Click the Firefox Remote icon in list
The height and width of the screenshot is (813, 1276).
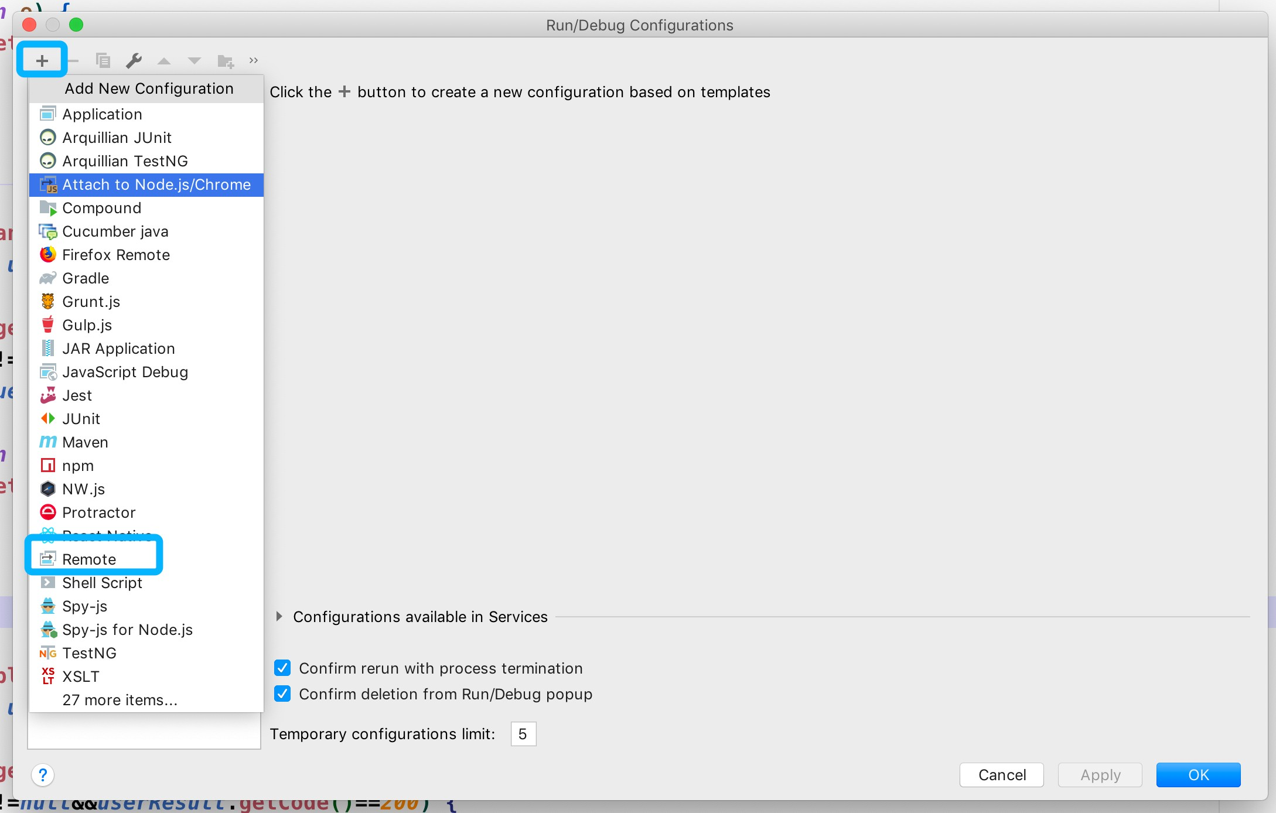click(x=48, y=255)
